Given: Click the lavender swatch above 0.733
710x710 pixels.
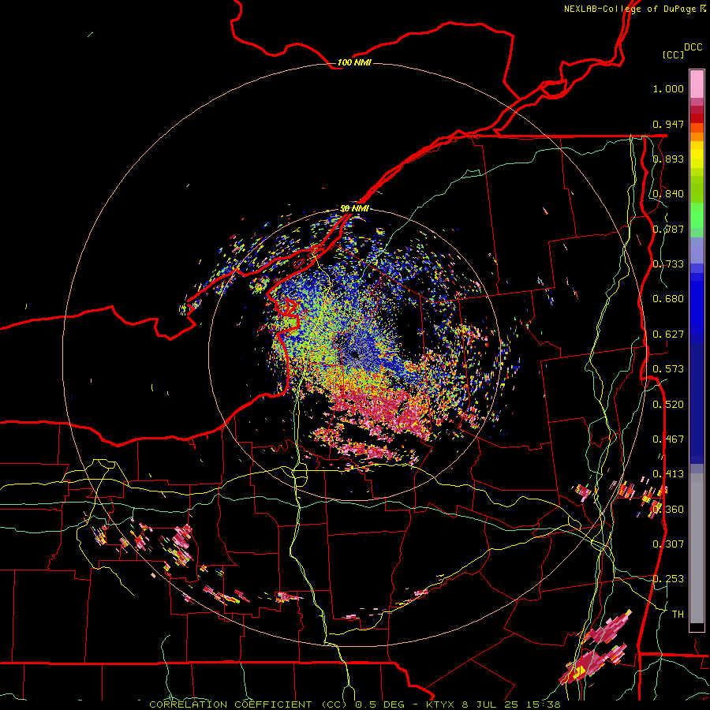Looking at the screenshot, I should coord(697,250).
